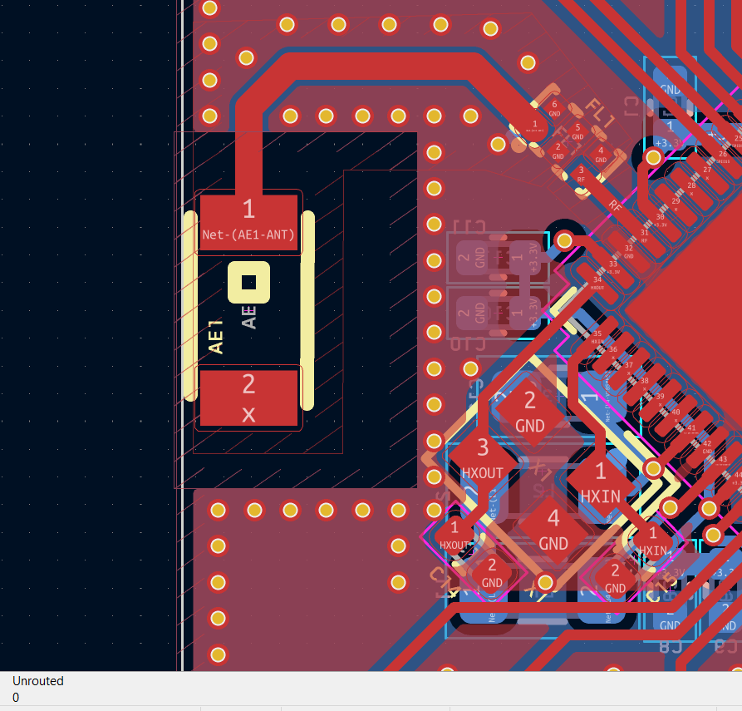Click GND pad 2 below small HXOUT pad
Viewport: 742px width, 711px height.
pyautogui.click(x=492, y=574)
